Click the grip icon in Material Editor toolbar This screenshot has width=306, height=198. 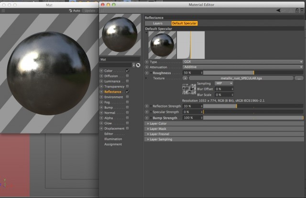[x=102, y=10]
